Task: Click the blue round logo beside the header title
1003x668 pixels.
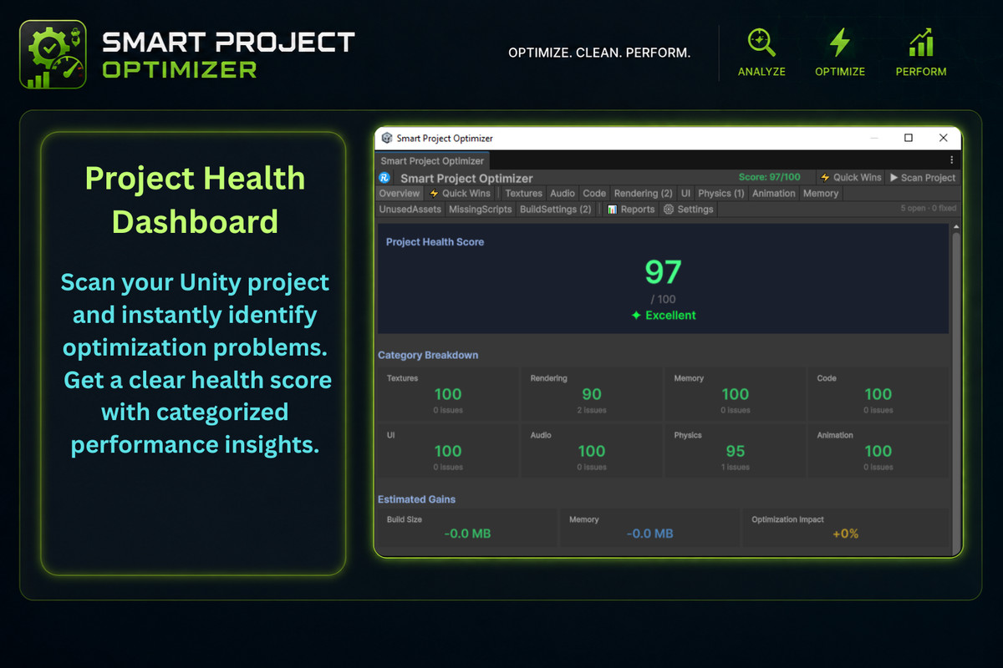Action: tap(384, 178)
